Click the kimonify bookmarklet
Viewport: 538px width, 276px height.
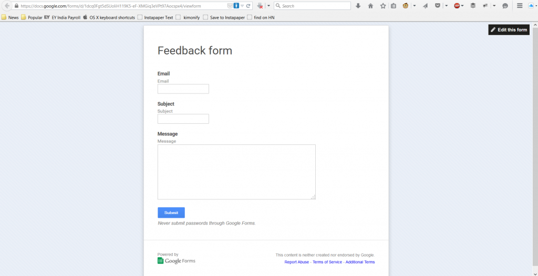(188, 17)
